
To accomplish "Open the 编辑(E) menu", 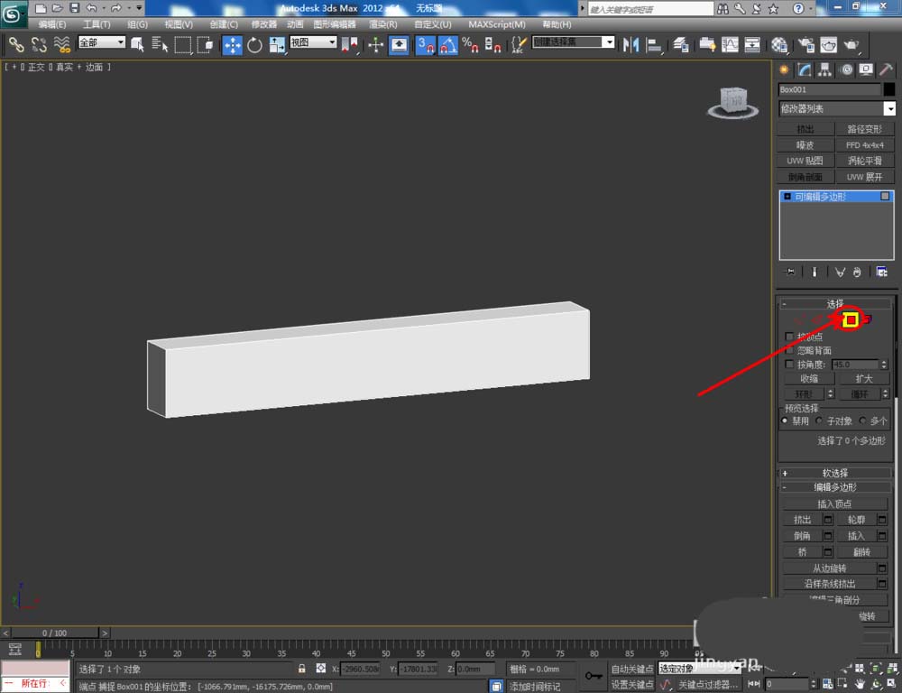I will 52,24.
